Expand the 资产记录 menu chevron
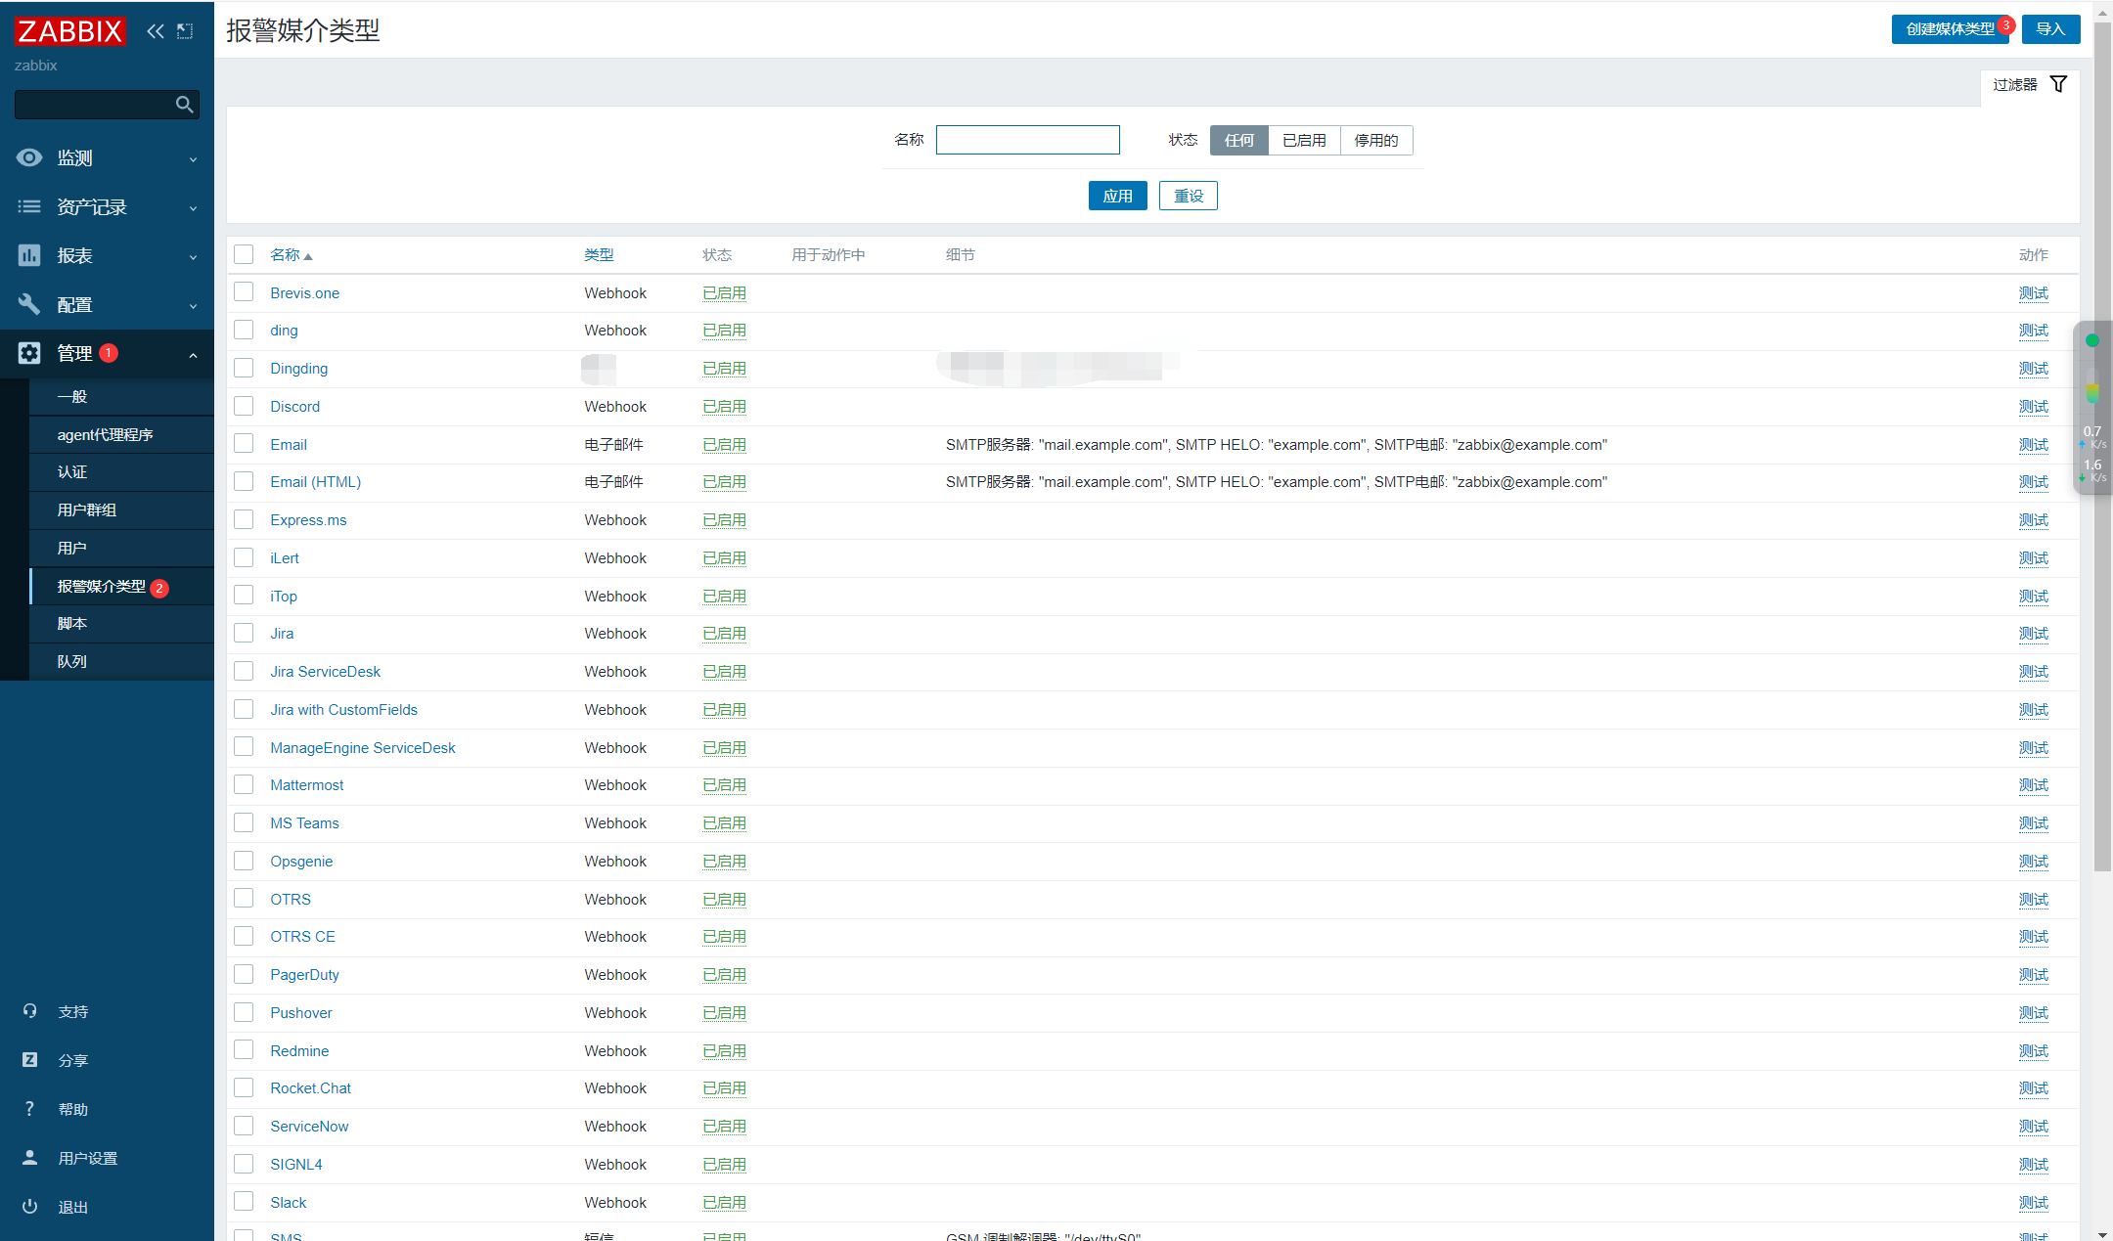 [x=193, y=207]
